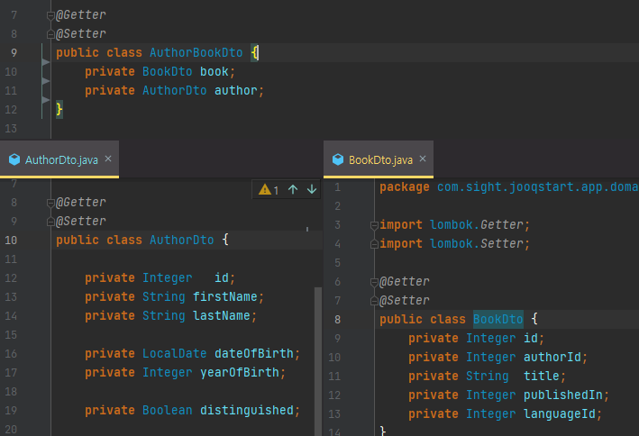Click the warning indicator in AuthorDto editor
Viewport: 639px width, 436px height.
point(269,189)
